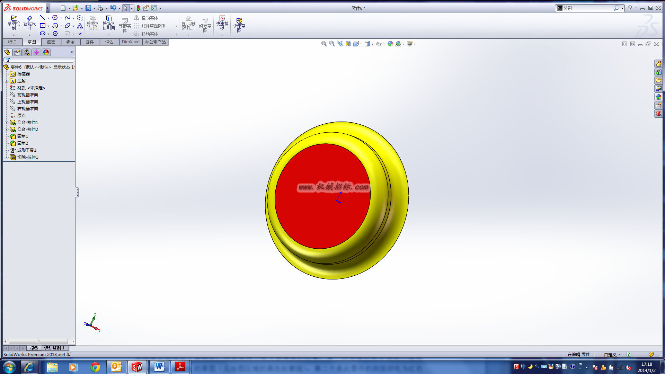Toggle the Section View icon

click(348, 44)
